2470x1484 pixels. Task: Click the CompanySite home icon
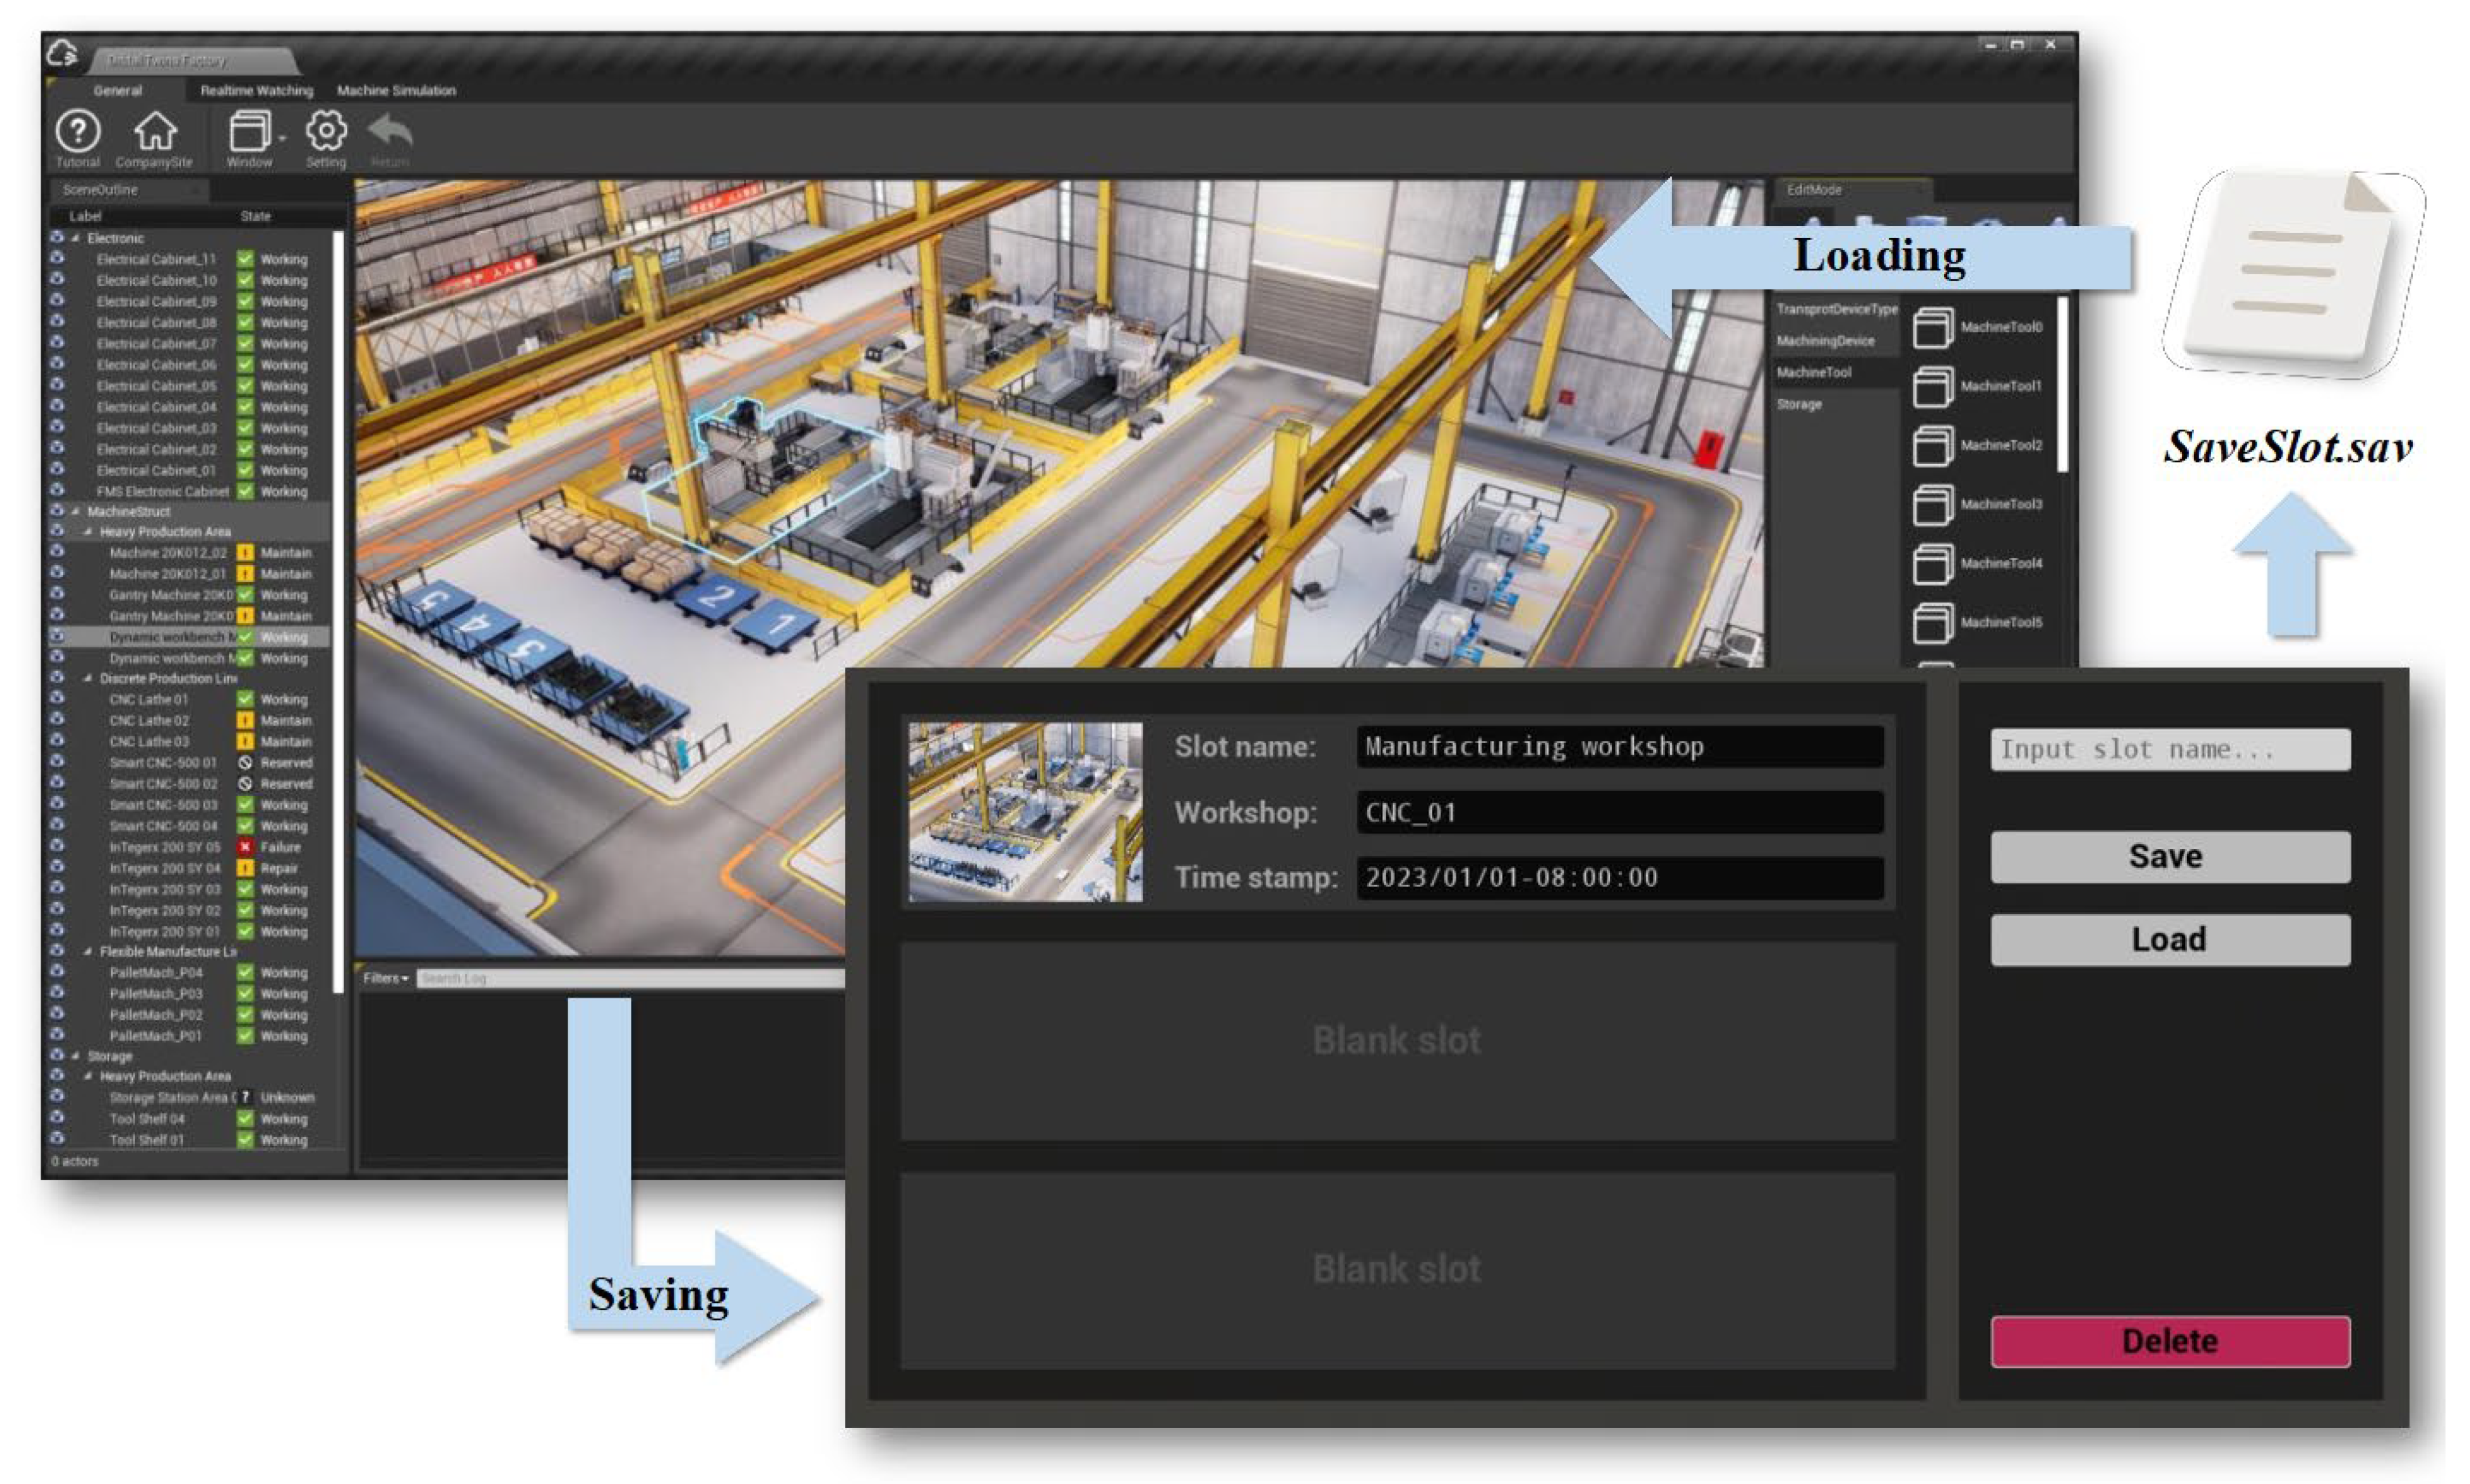[155, 131]
